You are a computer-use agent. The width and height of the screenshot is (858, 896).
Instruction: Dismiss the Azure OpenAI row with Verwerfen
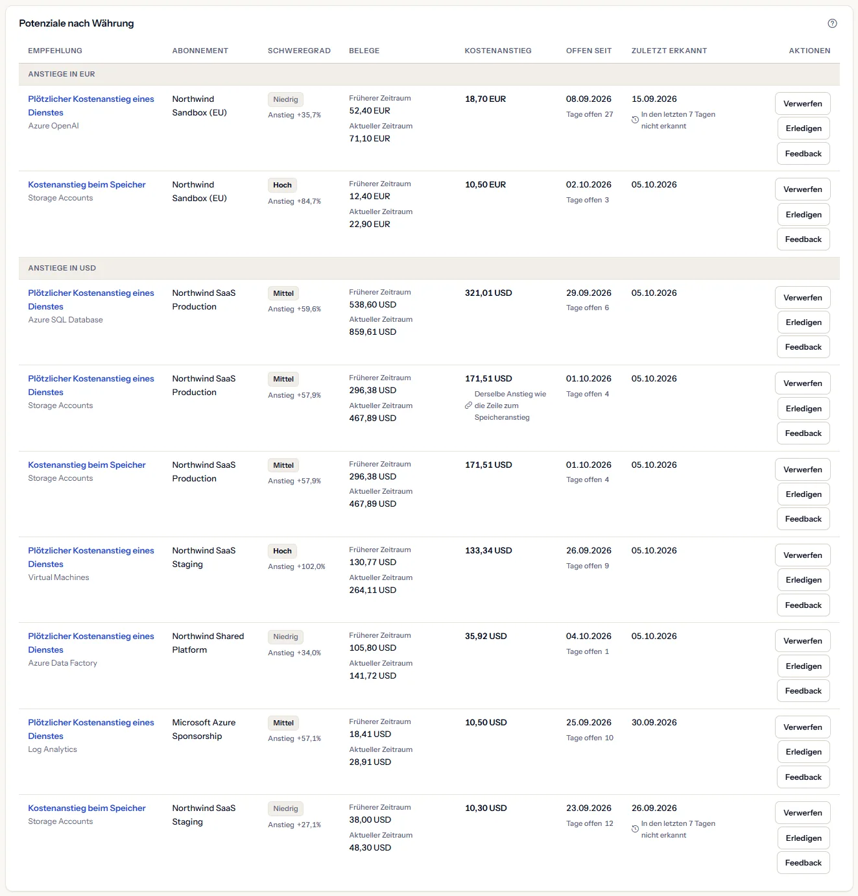pos(803,104)
